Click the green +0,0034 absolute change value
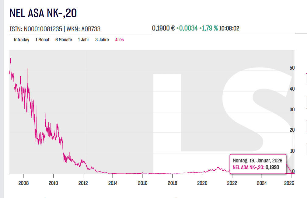This screenshot has height=198, width=307. [187, 28]
